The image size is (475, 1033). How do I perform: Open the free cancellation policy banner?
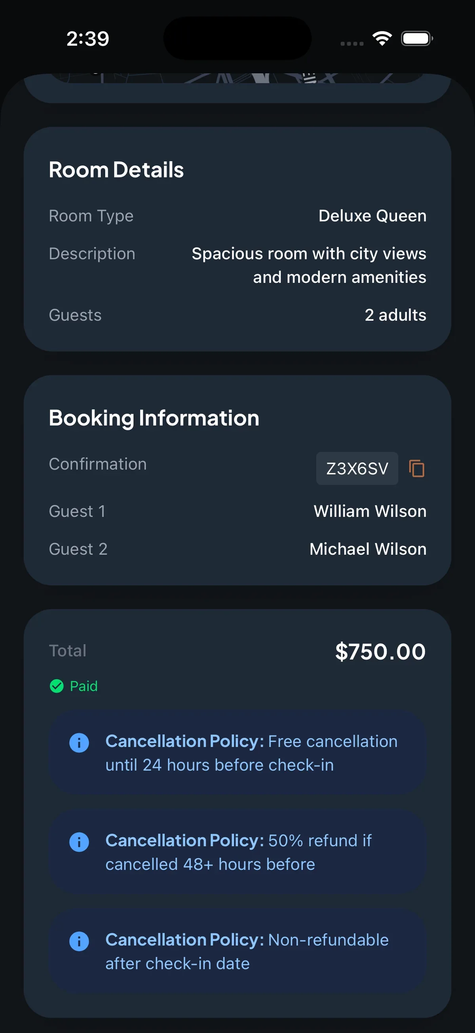251,753
